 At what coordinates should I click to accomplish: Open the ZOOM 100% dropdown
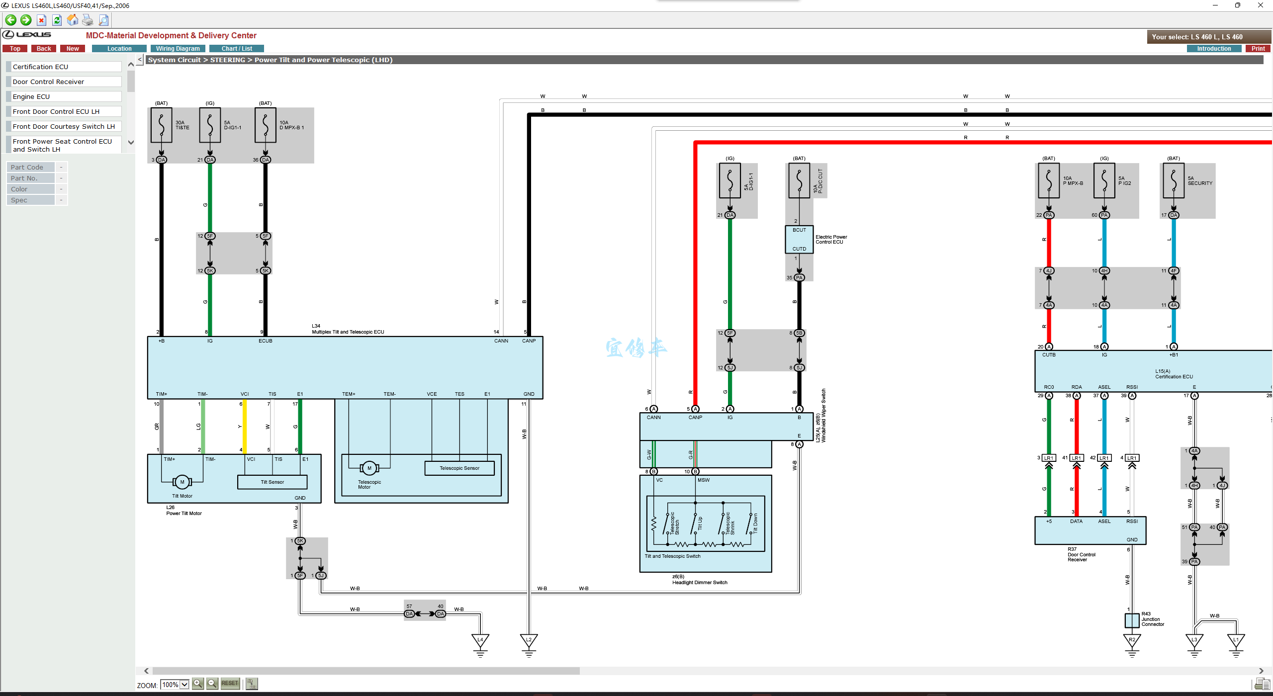coord(184,685)
